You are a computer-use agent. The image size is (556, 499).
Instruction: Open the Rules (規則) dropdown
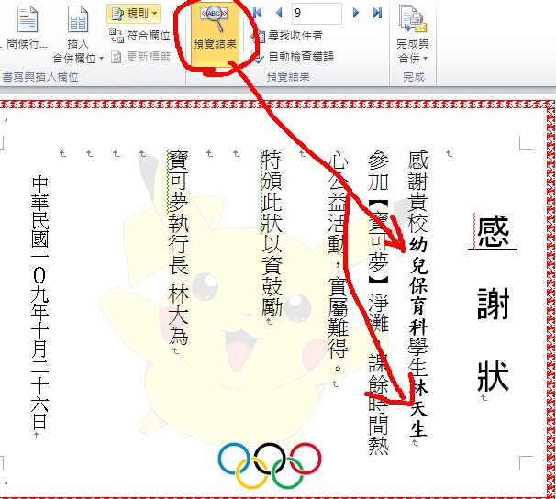click(x=134, y=14)
